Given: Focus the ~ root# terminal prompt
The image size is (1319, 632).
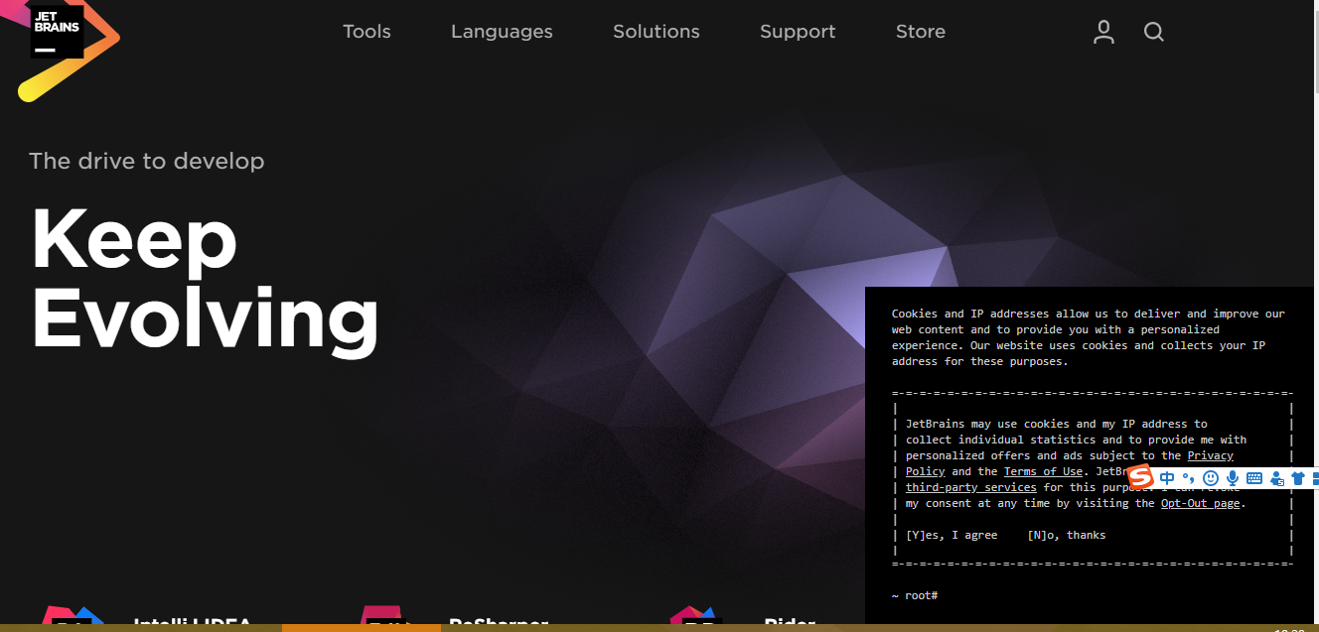Looking at the screenshot, I should pos(915,595).
